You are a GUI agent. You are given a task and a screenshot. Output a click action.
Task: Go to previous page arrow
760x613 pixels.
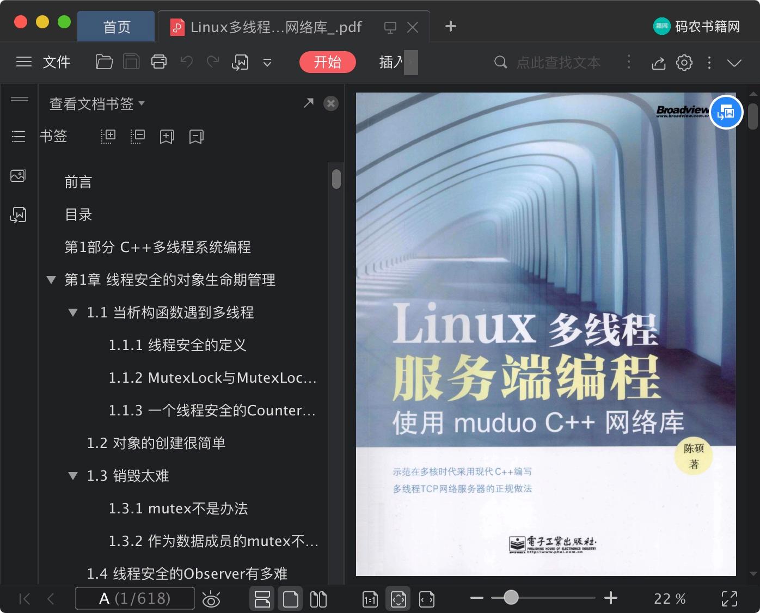coord(51,599)
